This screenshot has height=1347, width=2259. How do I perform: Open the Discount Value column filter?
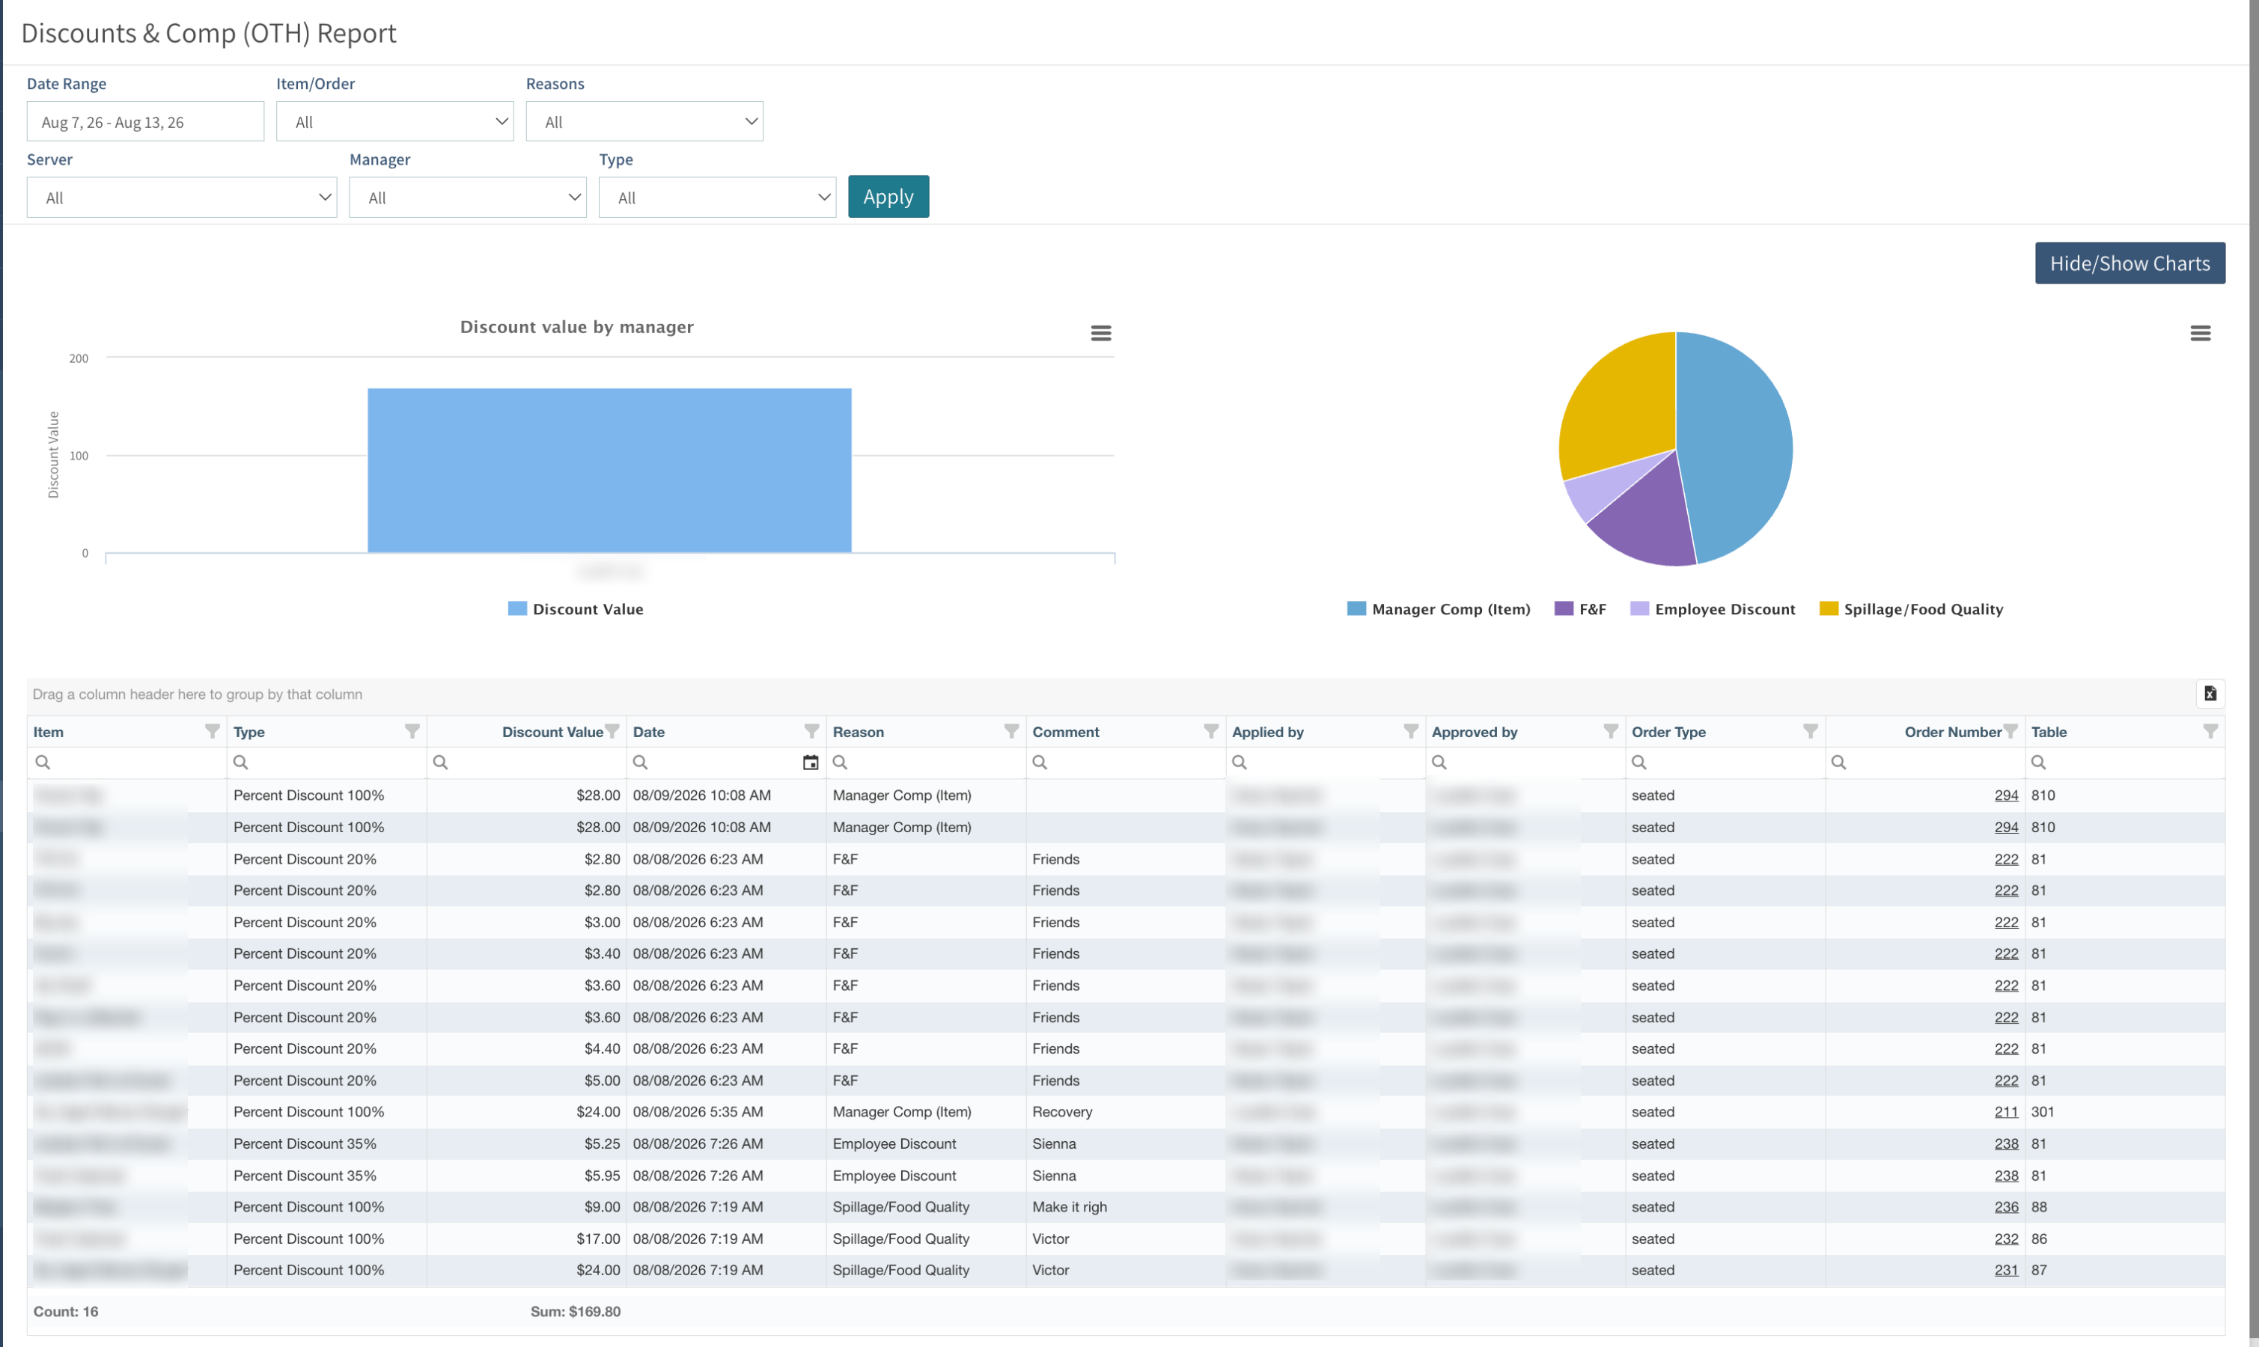point(612,732)
